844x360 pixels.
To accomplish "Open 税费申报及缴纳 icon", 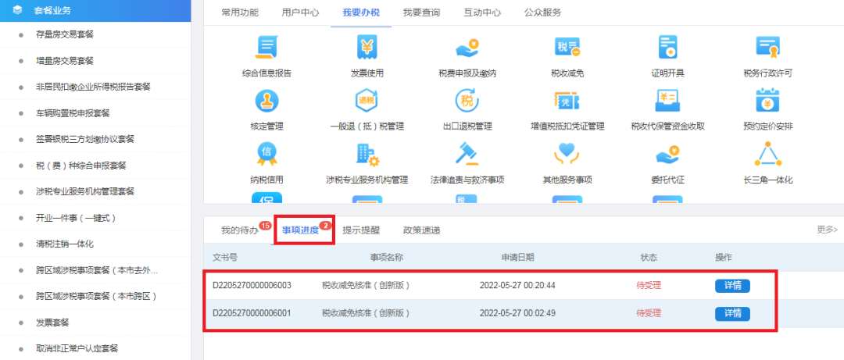I will pyautogui.click(x=467, y=48).
